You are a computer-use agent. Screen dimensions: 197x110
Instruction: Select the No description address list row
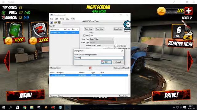(x=89, y=75)
